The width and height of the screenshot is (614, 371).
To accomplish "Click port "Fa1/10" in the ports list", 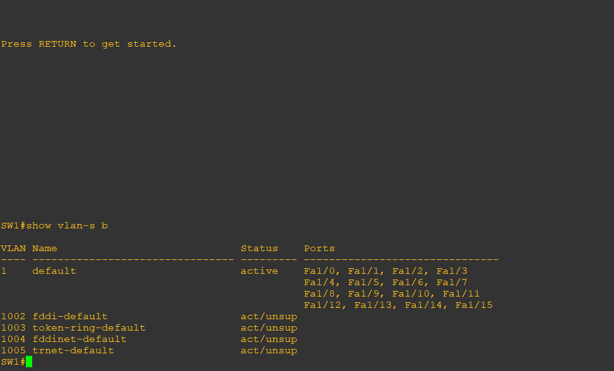I will [x=414, y=293].
